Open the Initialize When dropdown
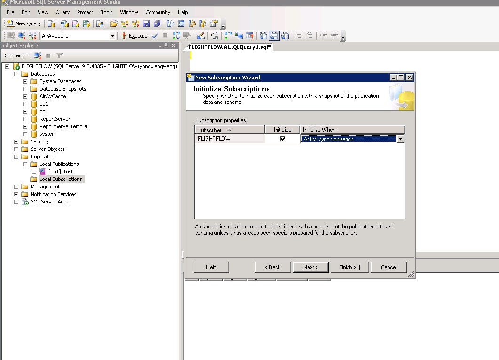Screen dimensions: 499x360 tap(400, 139)
